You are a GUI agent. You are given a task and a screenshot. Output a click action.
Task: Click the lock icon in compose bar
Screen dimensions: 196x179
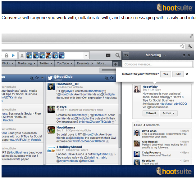[7, 55]
